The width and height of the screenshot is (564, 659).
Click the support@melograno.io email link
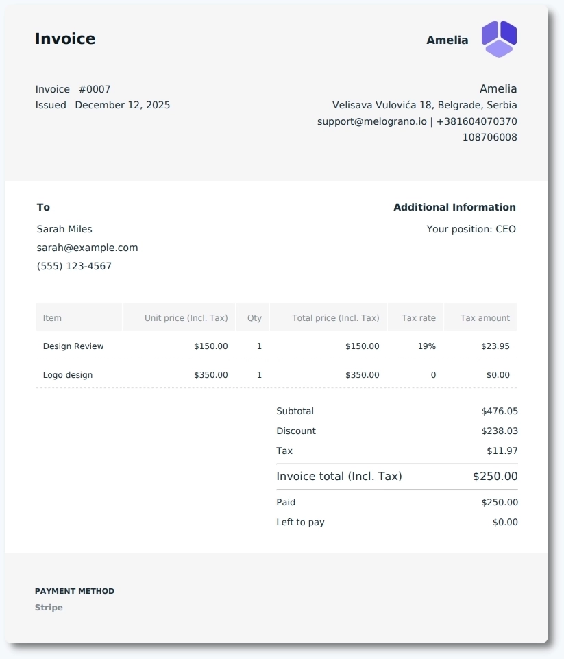click(x=370, y=120)
